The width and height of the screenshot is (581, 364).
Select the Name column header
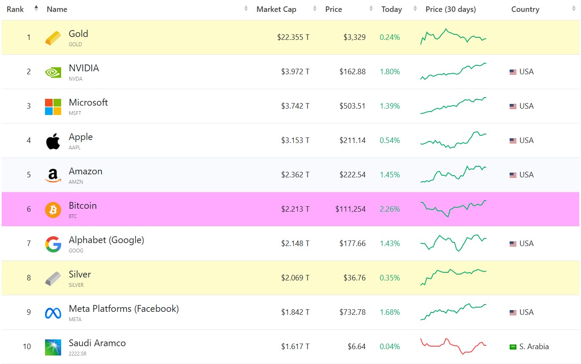tap(56, 9)
